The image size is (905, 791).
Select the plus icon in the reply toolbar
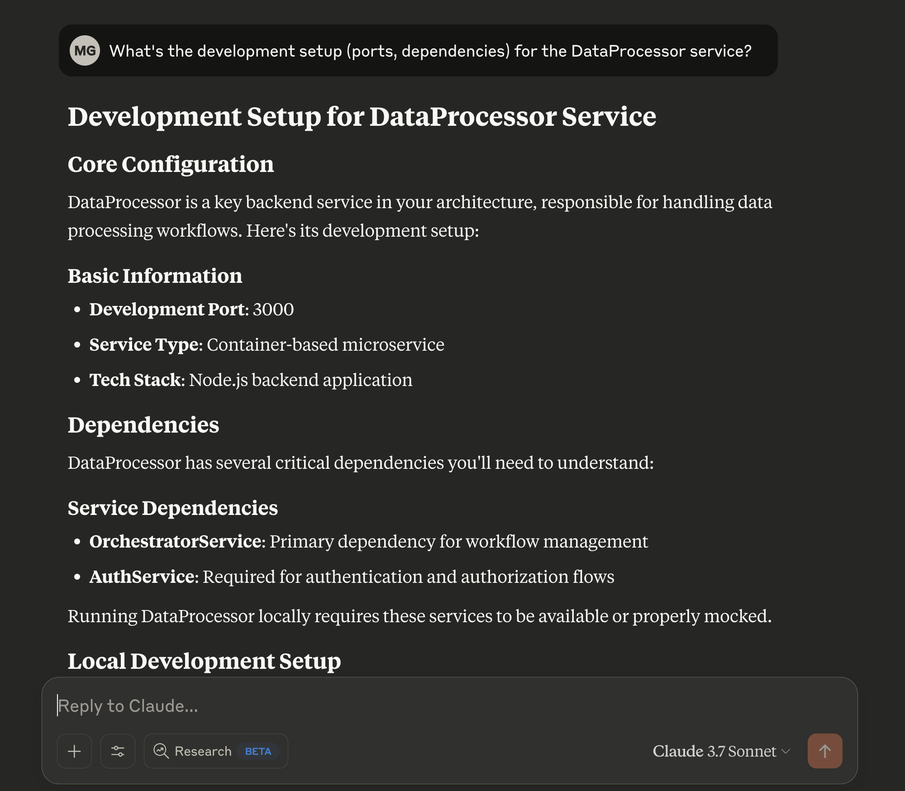tap(74, 751)
